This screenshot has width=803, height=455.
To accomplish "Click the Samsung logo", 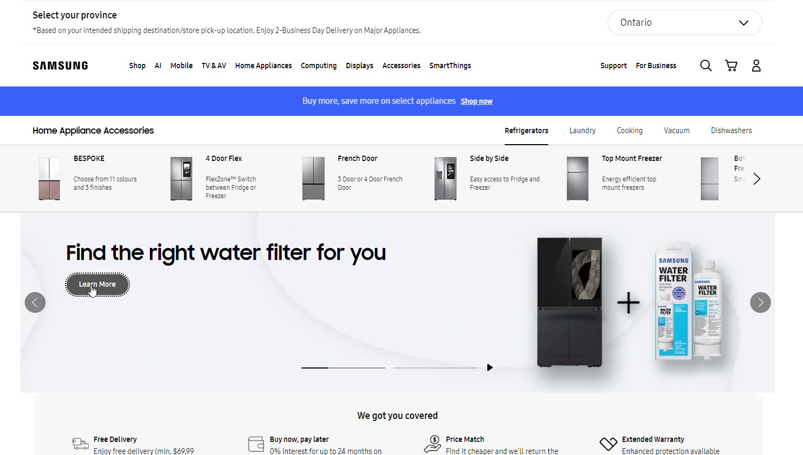I will point(60,66).
